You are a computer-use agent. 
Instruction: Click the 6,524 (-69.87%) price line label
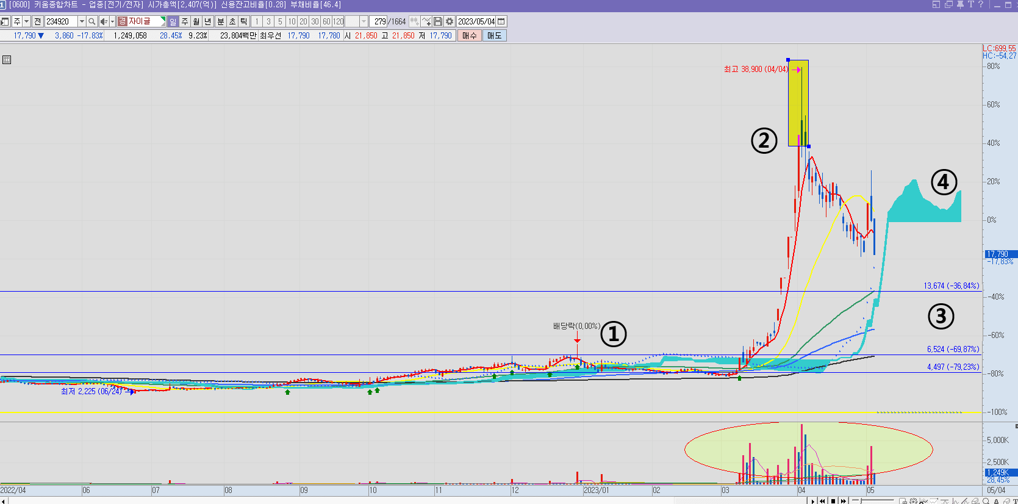tap(953, 349)
